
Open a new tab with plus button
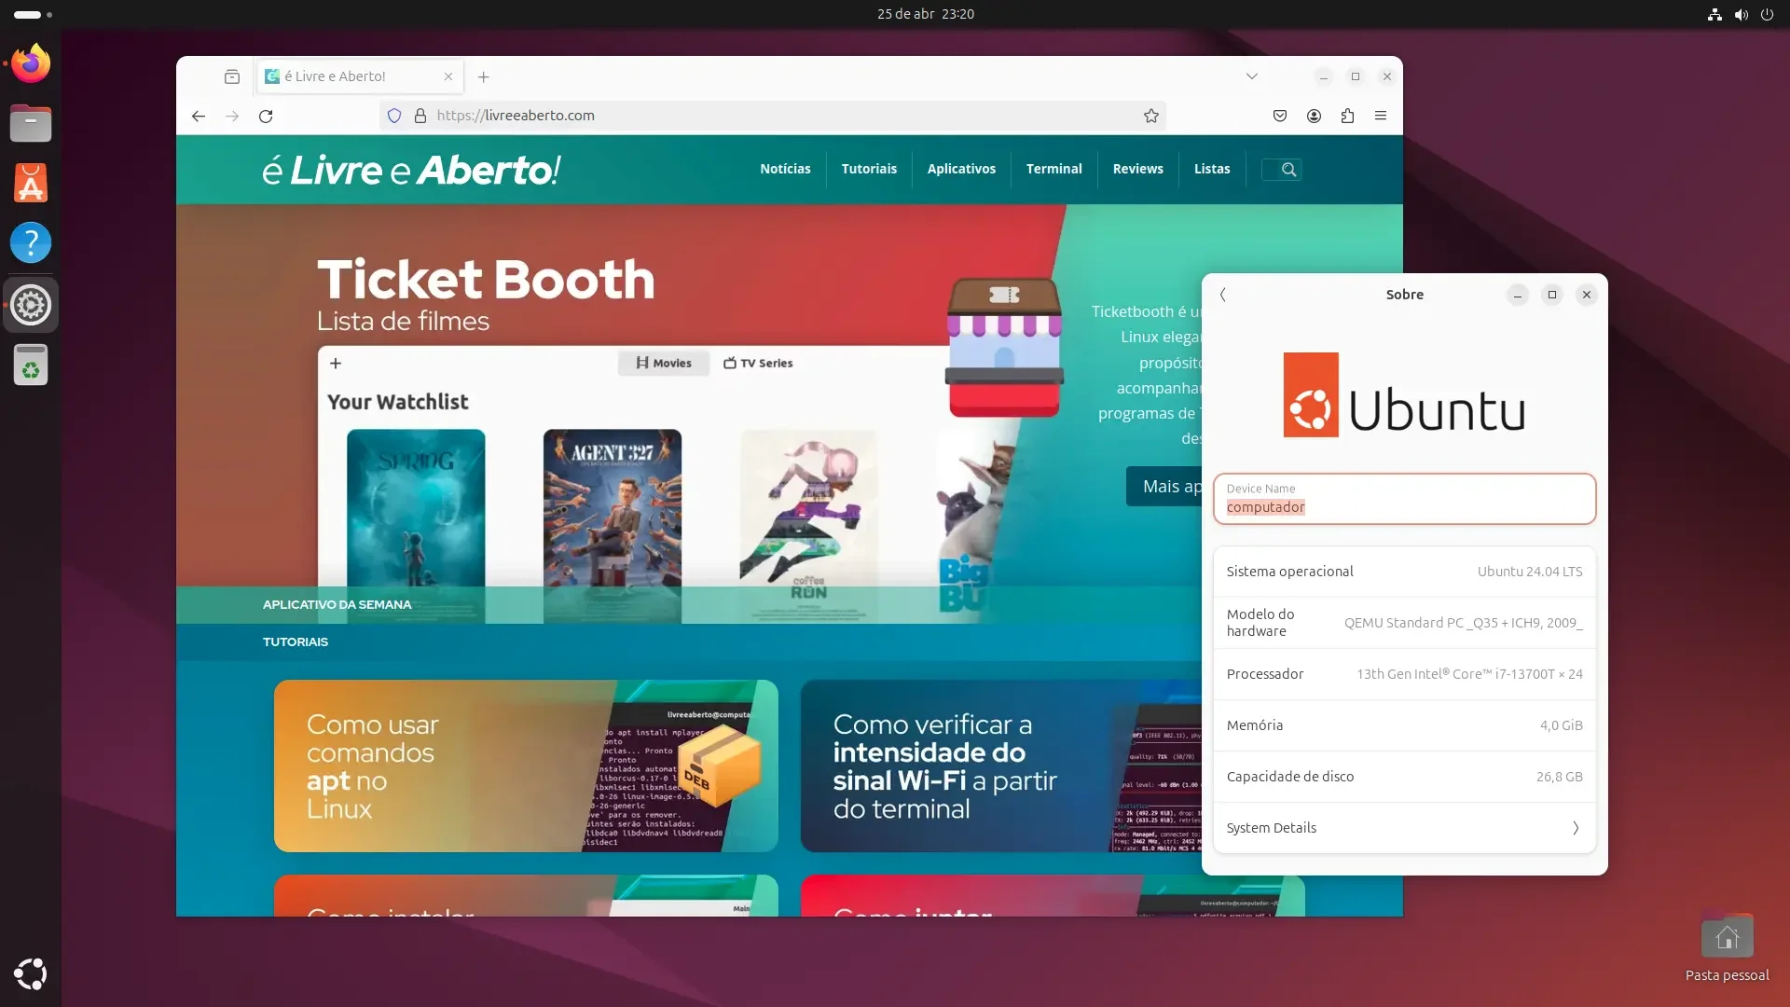(483, 76)
